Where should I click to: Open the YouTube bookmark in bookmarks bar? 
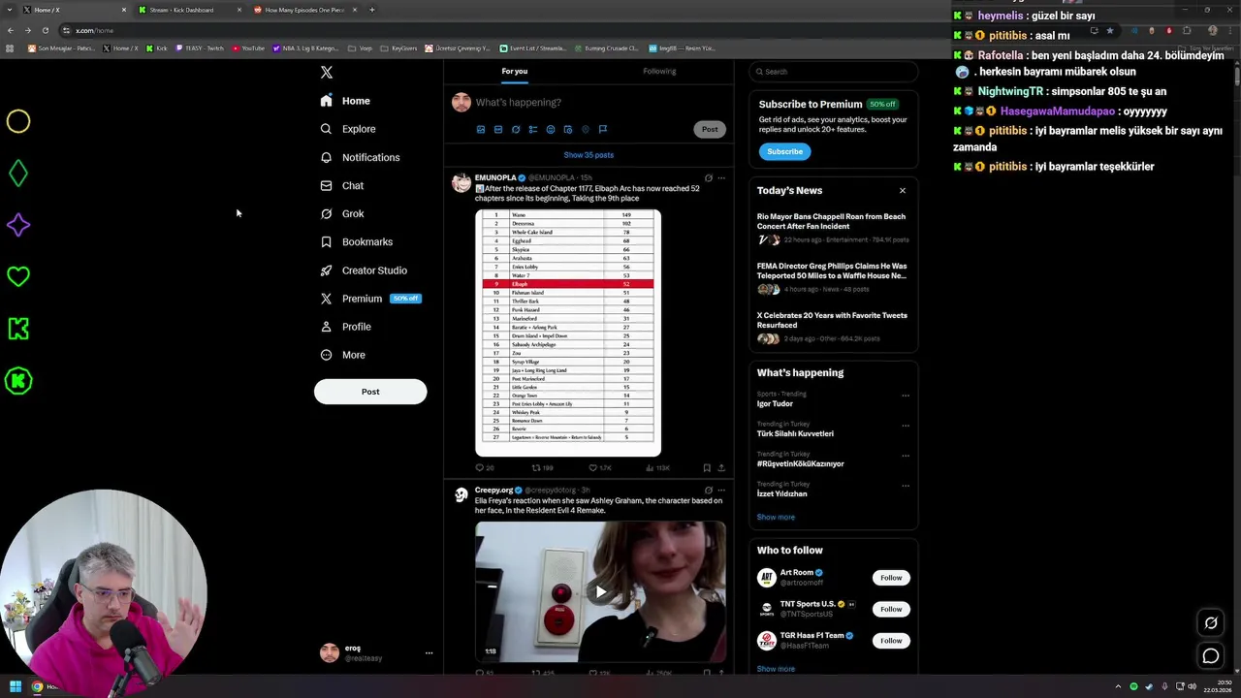[248, 48]
